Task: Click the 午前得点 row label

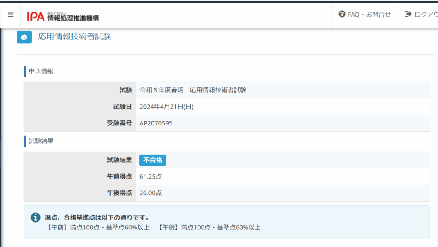Action: pyautogui.click(x=119, y=176)
